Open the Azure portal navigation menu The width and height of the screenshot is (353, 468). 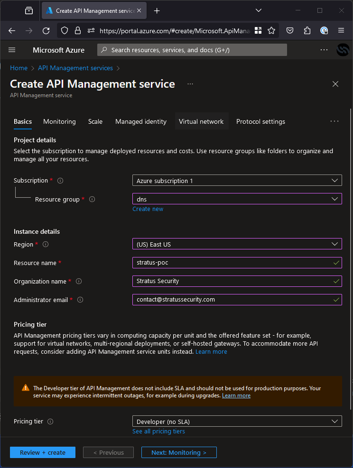12,50
